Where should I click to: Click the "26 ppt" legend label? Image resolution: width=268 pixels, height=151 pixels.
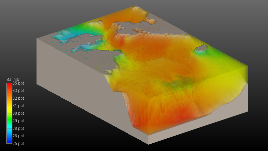[18, 136]
